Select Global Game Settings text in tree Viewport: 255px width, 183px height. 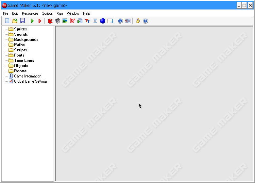31,81
